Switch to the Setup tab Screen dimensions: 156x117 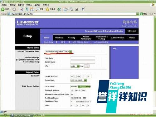[46, 38]
